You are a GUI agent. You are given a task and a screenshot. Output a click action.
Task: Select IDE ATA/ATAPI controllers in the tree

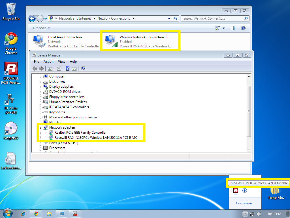coord(69,107)
